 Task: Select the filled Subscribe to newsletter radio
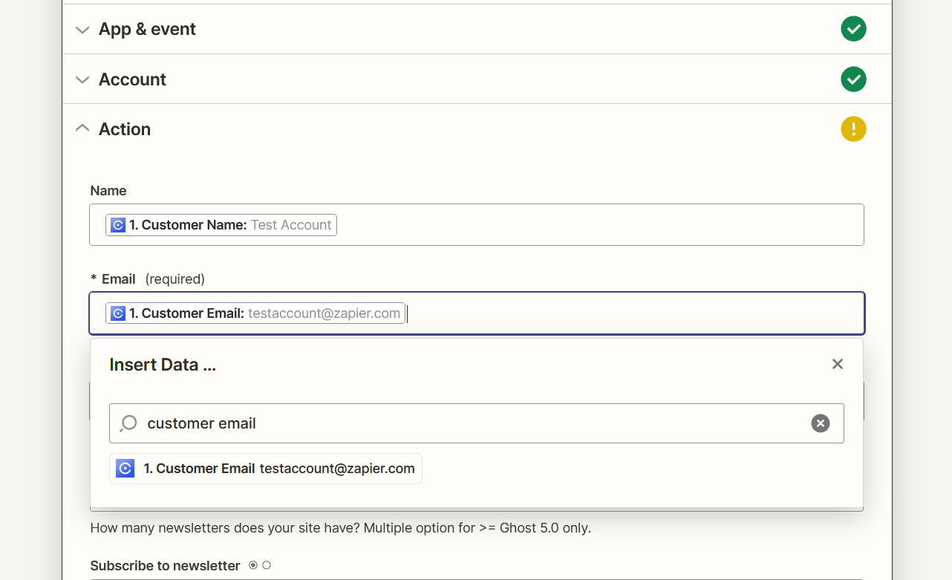(253, 565)
